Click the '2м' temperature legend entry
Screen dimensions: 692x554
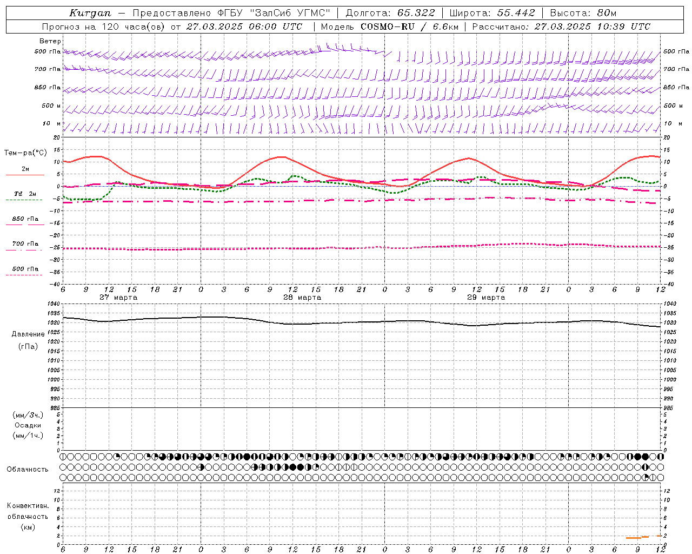25,169
